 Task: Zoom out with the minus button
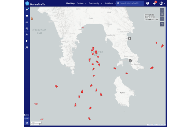[162, 19]
